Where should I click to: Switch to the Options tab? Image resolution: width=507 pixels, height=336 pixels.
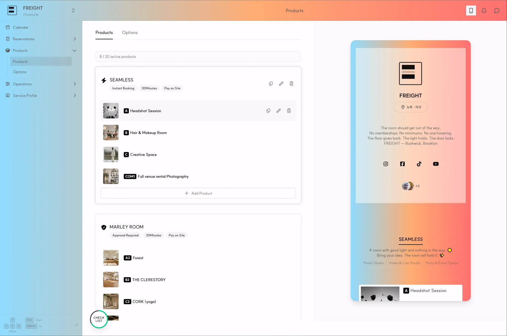pos(130,32)
